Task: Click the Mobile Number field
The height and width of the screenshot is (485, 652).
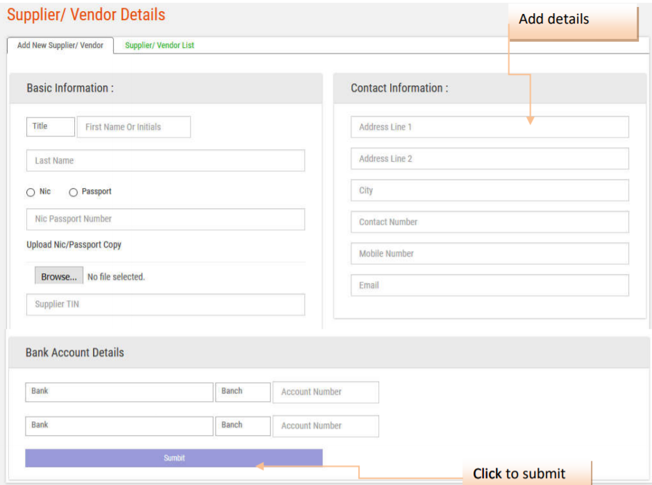Action: [x=490, y=254]
